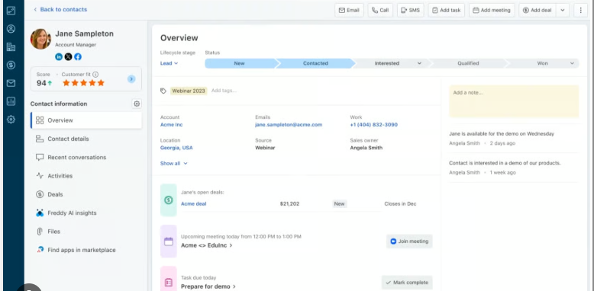Screen dimensions: 594x291
Task: Open Jane's Facebook profile icon
Action: (x=78, y=56)
